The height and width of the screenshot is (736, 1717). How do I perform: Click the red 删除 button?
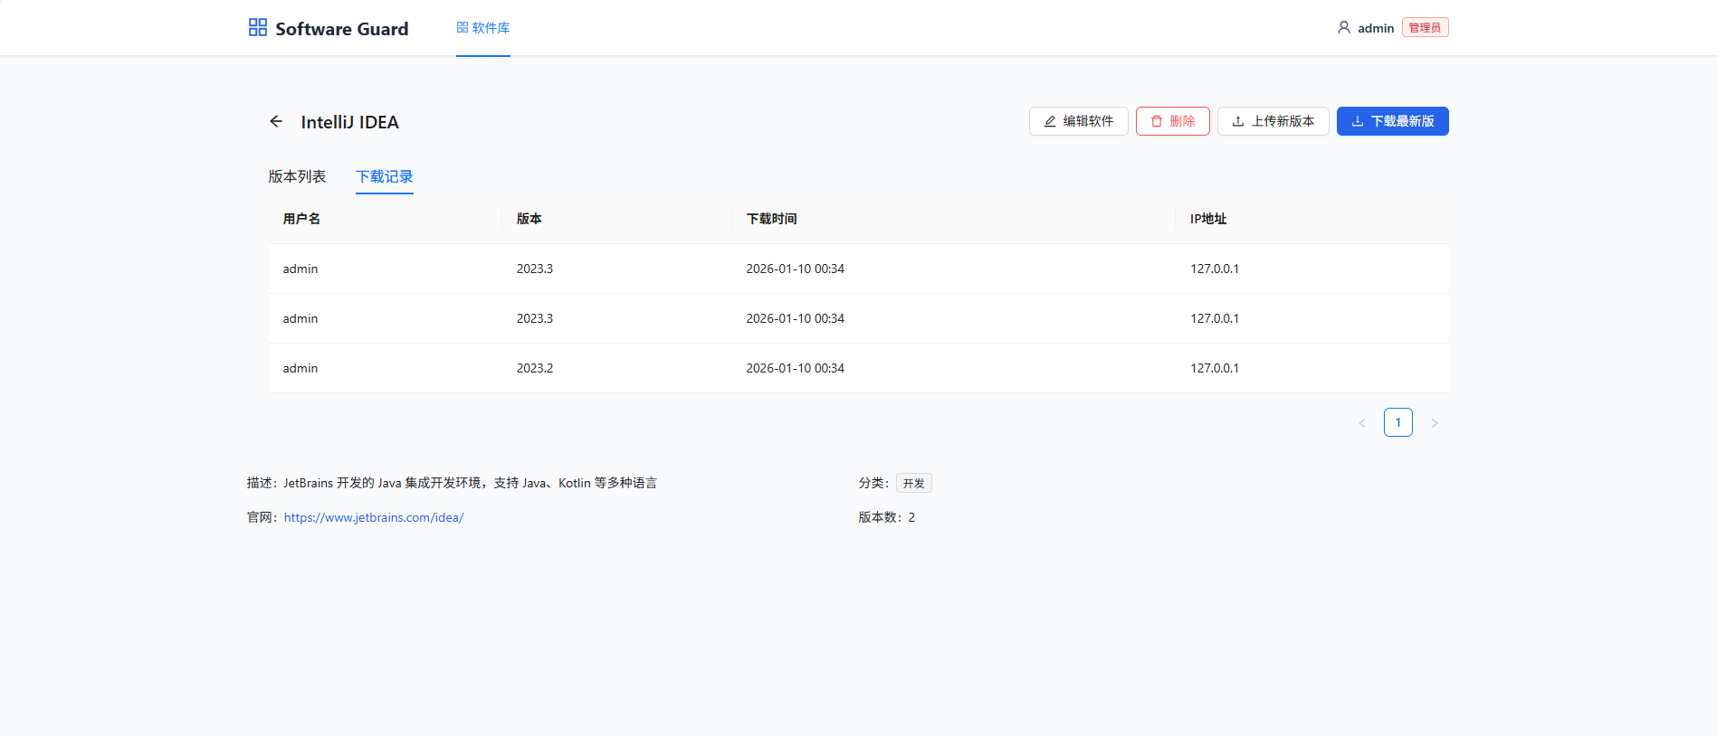[1173, 121]
